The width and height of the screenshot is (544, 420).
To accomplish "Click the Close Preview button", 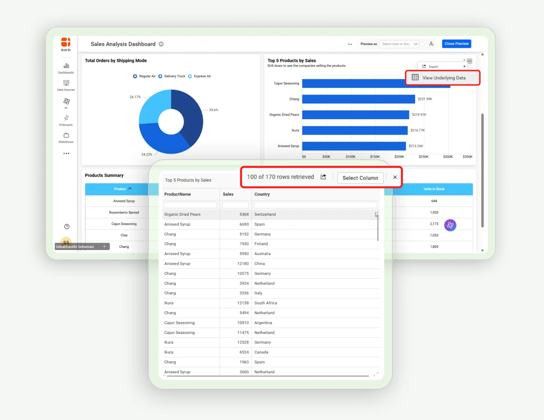I will 456,44.
